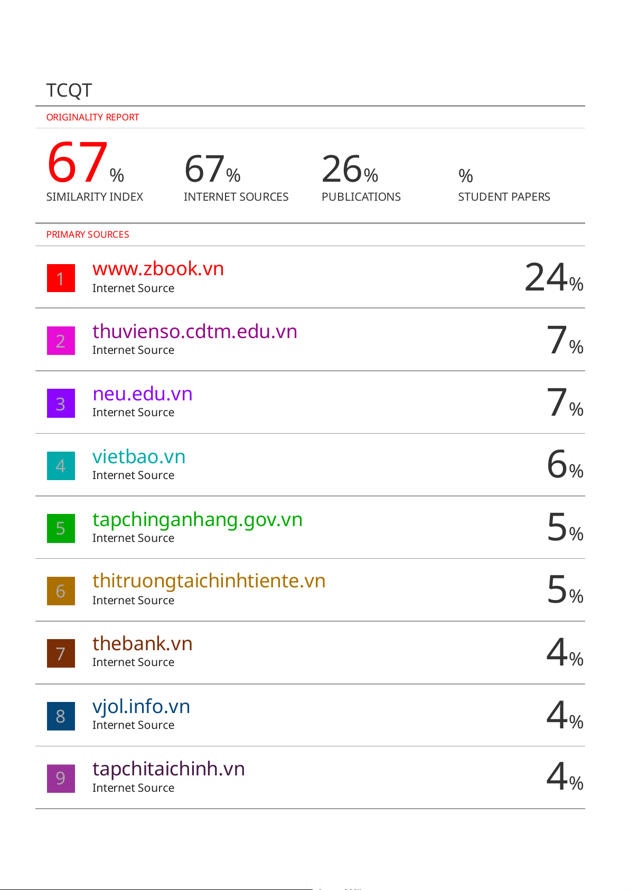
Task: Click the navy blue source badge numbered 8
Action: [61, 716]
